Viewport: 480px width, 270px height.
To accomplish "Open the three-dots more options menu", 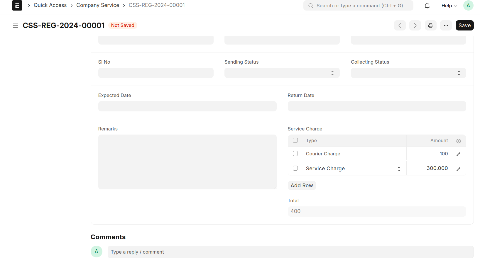I will tap(446, 26).
